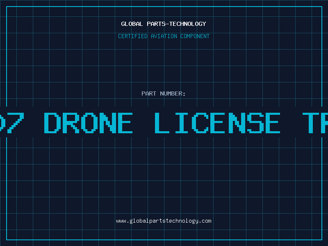Click the bottom-right corner of the cyan frame
Image resolution: width=328 pixels, height=246 pixels.
click(x=322, y=239)
